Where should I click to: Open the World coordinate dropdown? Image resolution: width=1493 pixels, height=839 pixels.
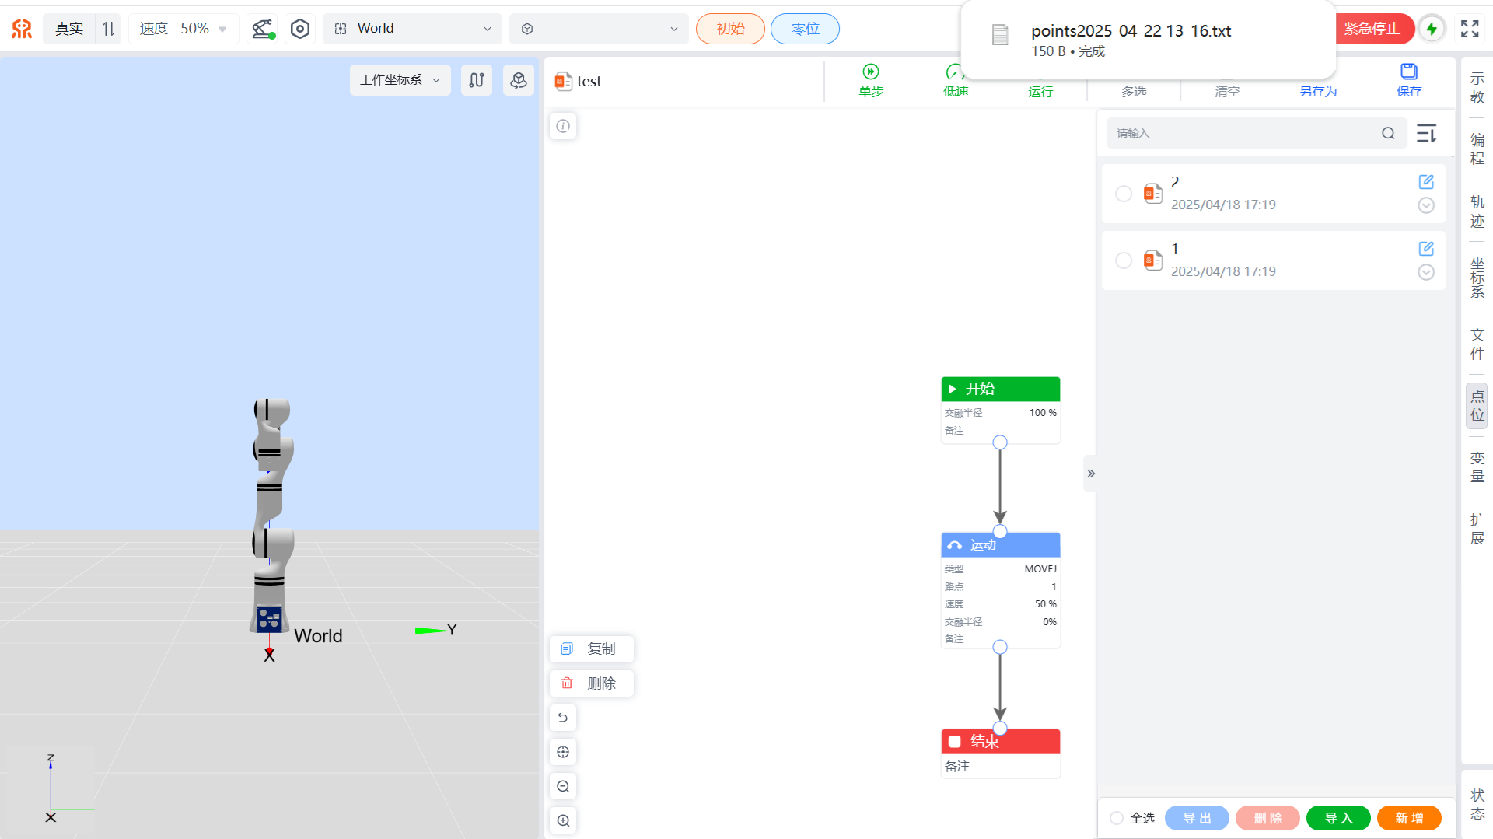(412, 29)
